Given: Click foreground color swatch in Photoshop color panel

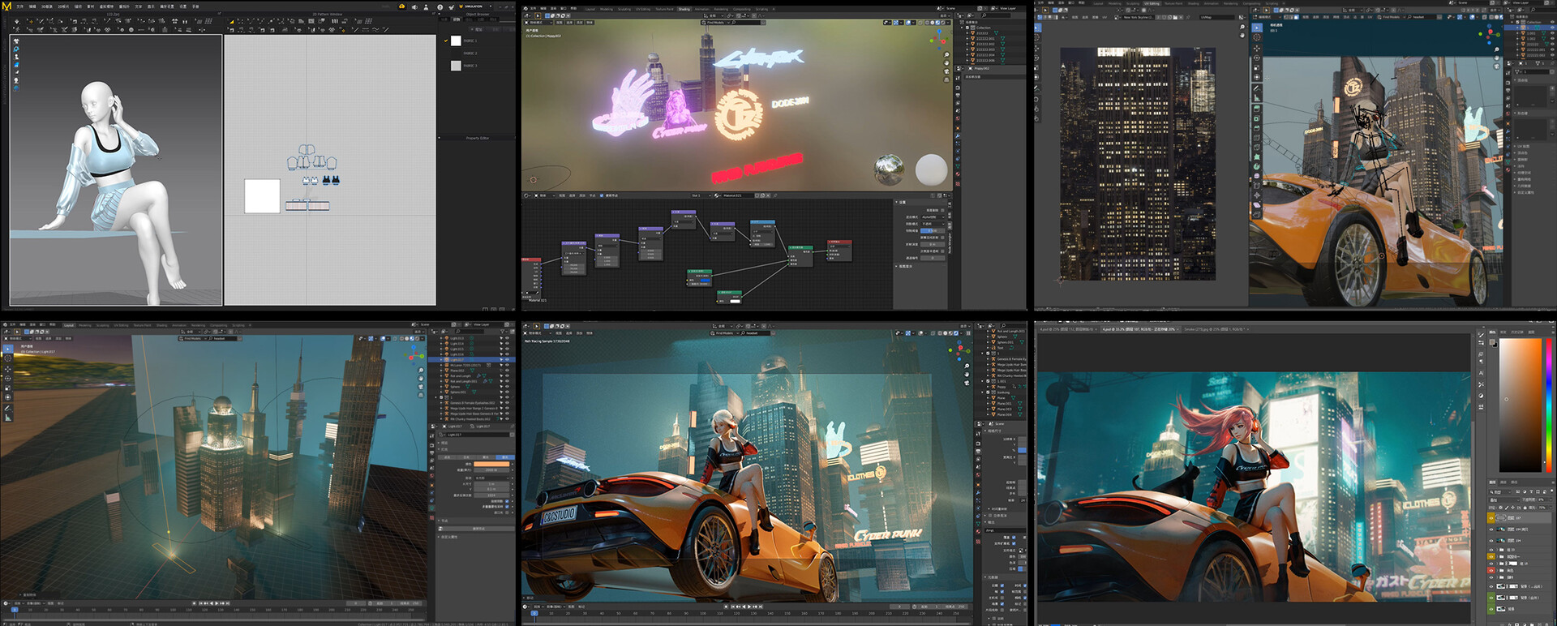Looking at the screenshot, I should tap(1491, 342).
